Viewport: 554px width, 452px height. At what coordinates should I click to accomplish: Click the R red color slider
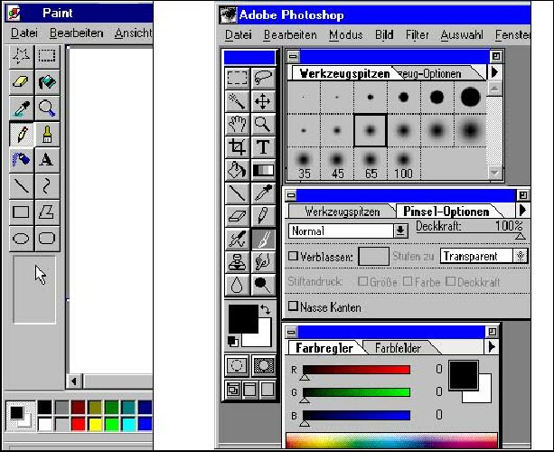pos(356,370)
